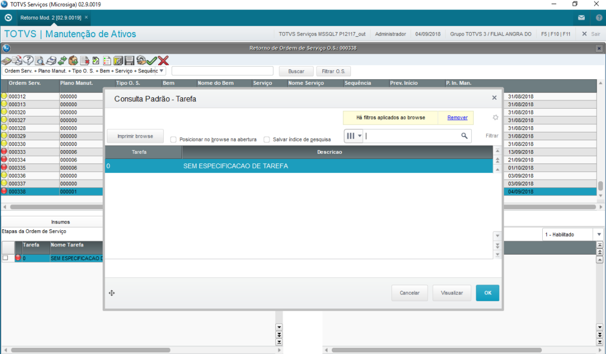Click the copy documents with printer icon
This screenshot has height=354, width=606.
point(17,61)
